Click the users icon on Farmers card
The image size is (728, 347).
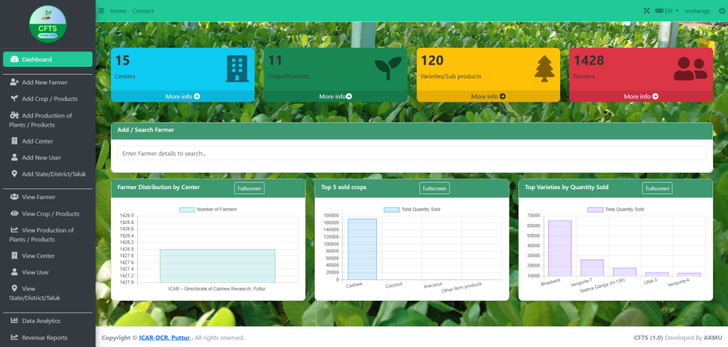click(x=690, y=68)
